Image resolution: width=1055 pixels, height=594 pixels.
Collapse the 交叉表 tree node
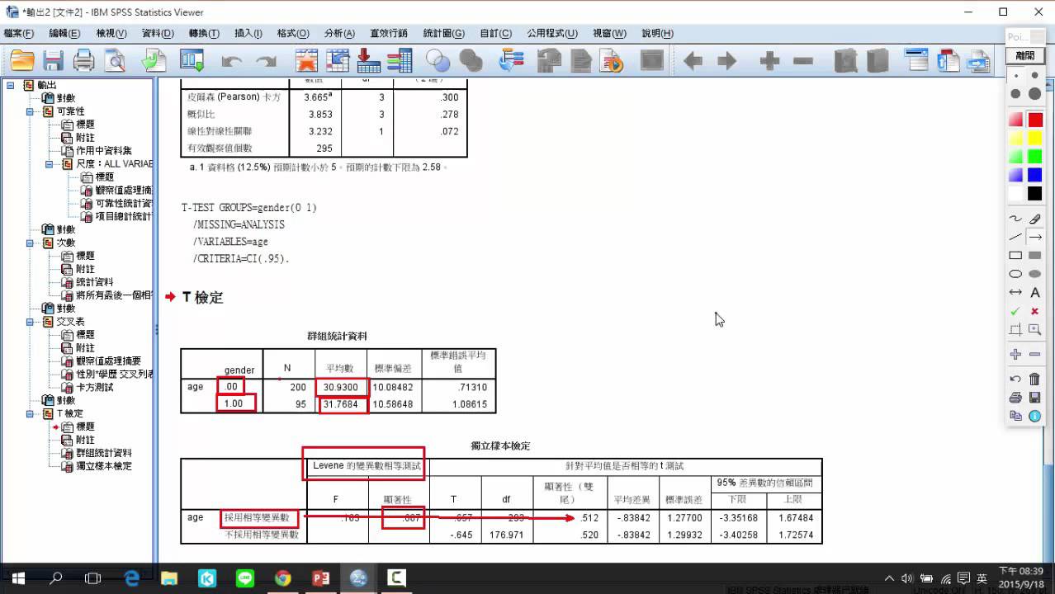(30, 322)
